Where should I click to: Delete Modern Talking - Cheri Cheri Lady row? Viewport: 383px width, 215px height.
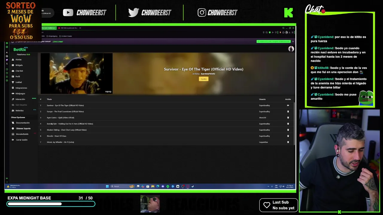tap(288, 130)
